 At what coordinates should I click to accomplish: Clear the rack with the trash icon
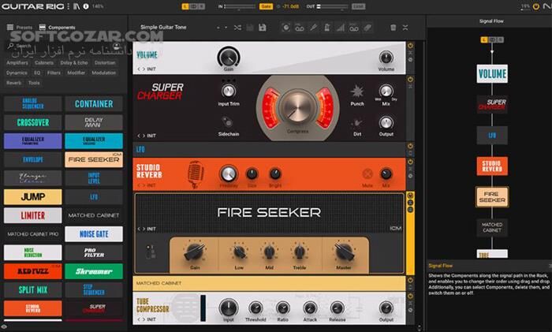coord(393,28)
